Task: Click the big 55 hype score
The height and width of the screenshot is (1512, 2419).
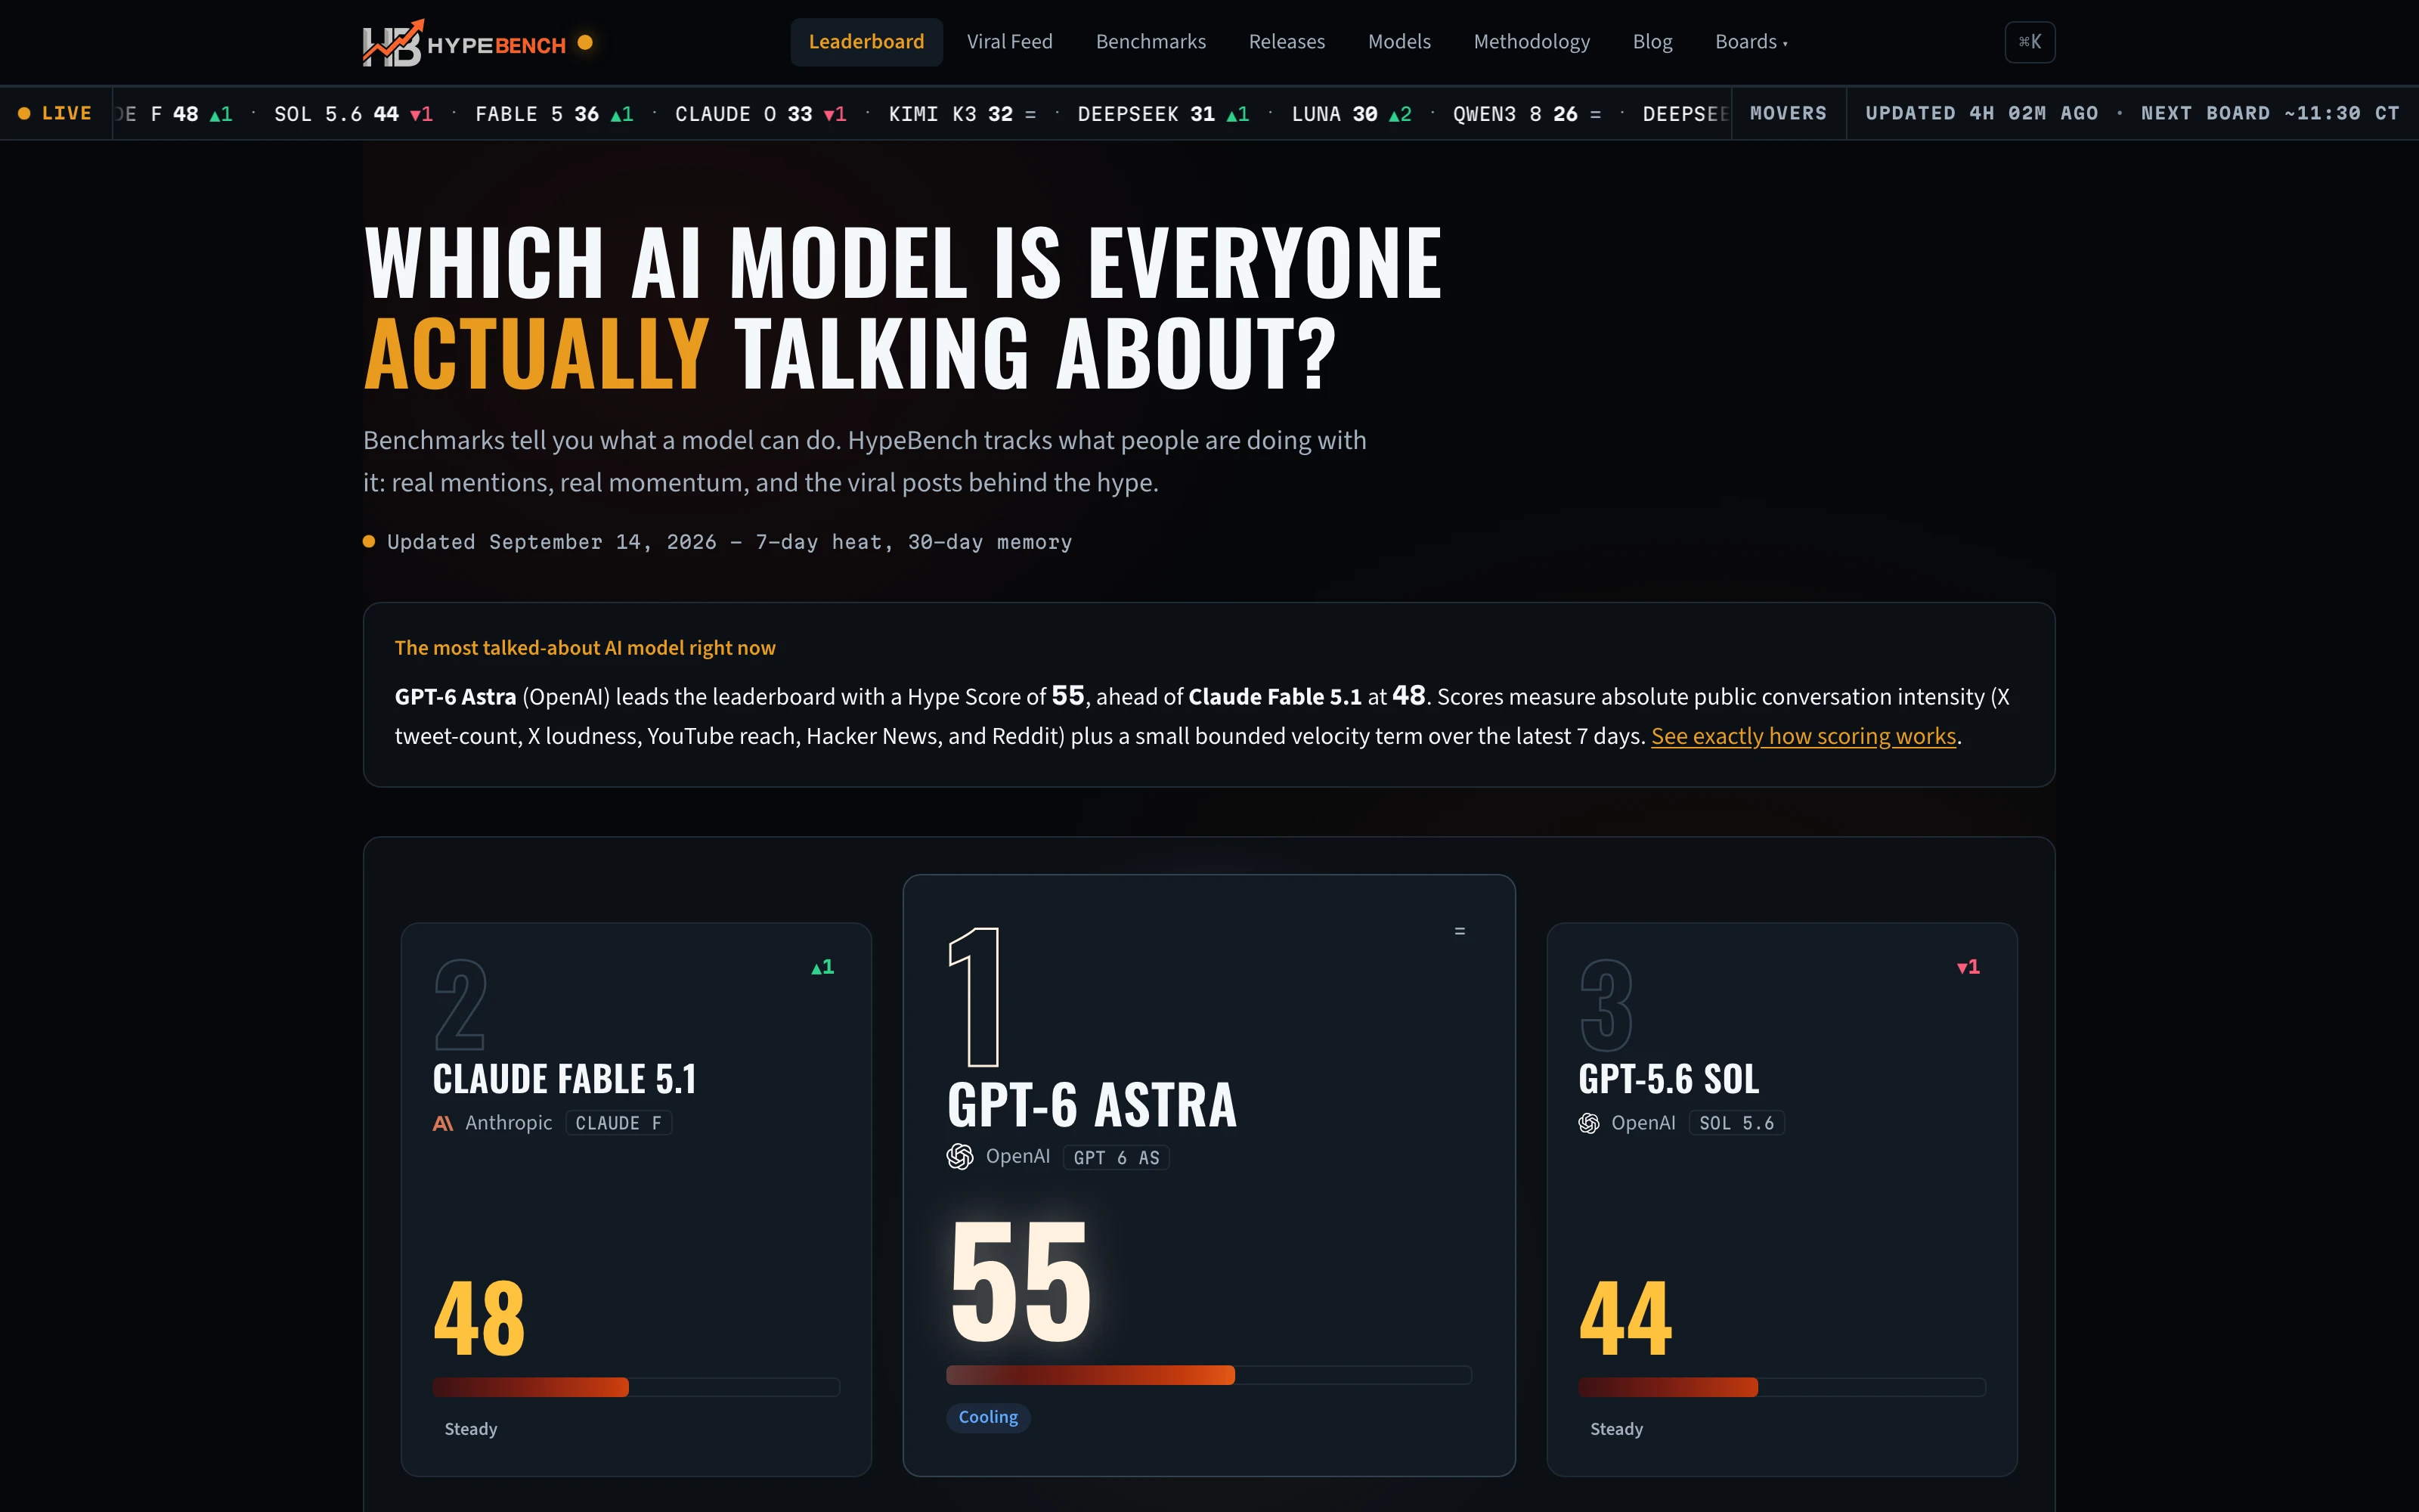Action: [x=1020, y=1281]
